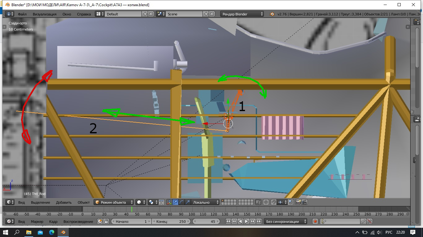Open the Добавить menu in 3D view header
Viewport: 423px width, 237px height.
pos(63,202)
